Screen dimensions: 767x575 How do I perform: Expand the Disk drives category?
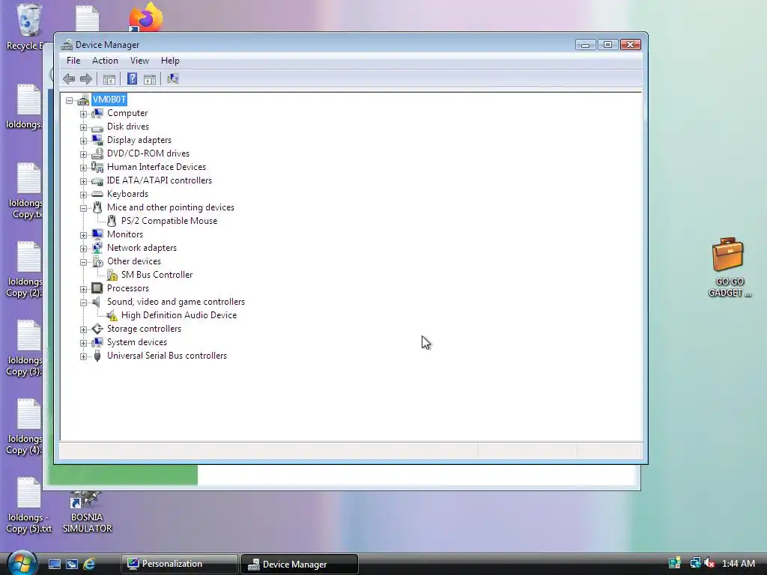tap(83, 127)
